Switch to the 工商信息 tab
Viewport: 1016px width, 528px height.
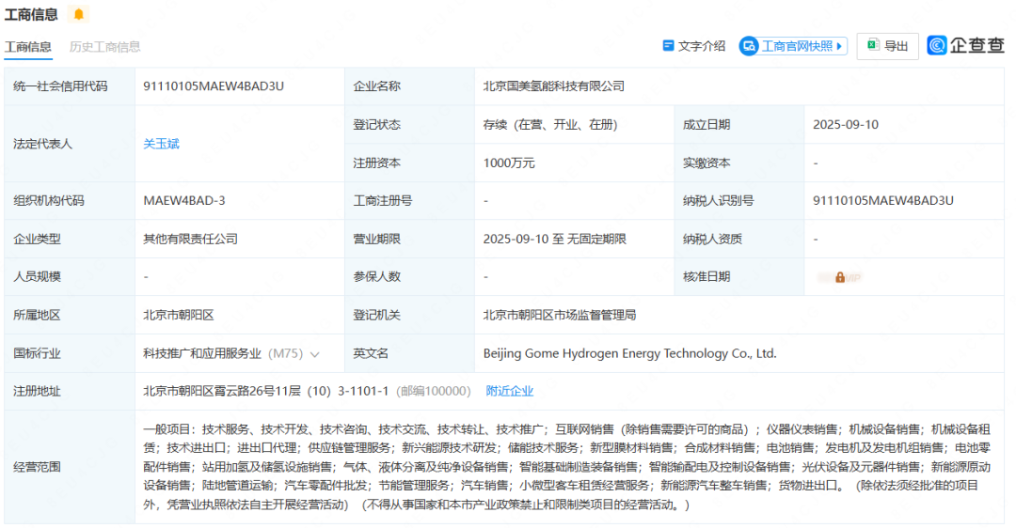point(28,47)
